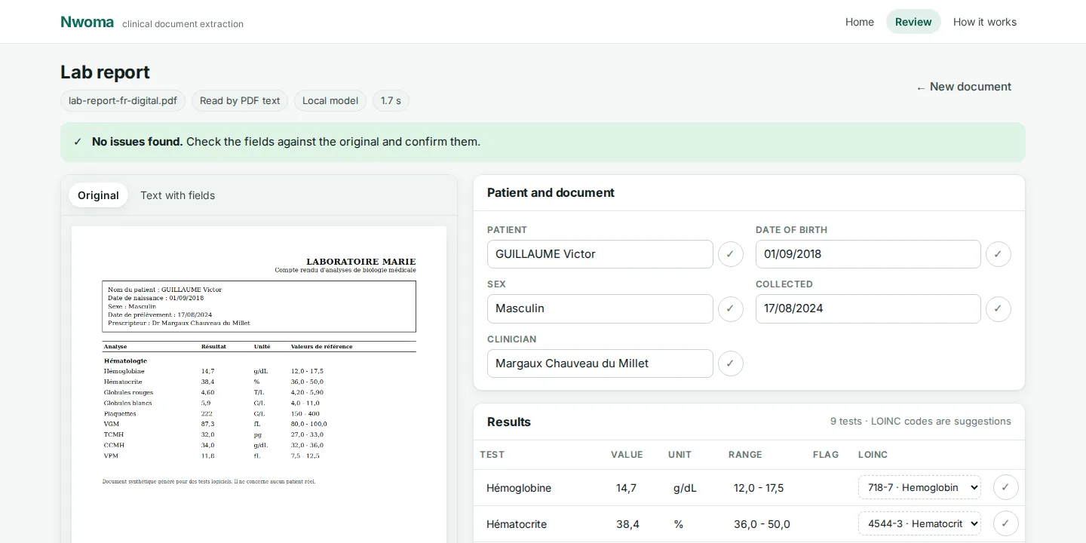Open the How it works page
Image resolution: width=1086 pixels, height=543 pixels.
[985, 22]
